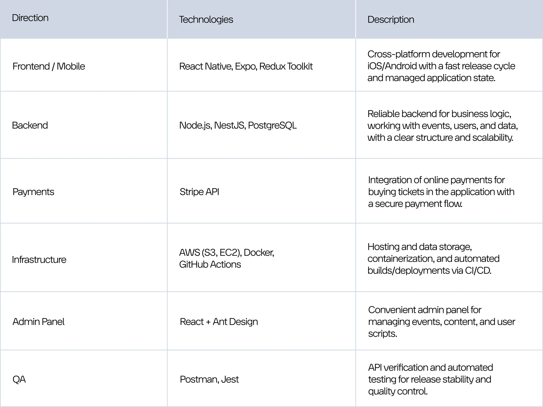This screenshot has width=543, height=407.
Task: Click the hosting and data storage description
Action: (434, 259)
